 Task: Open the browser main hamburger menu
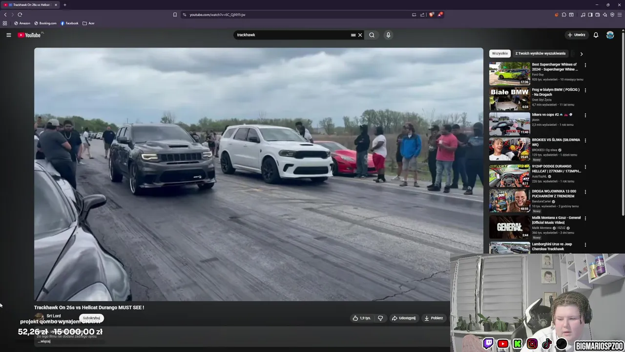620,15
